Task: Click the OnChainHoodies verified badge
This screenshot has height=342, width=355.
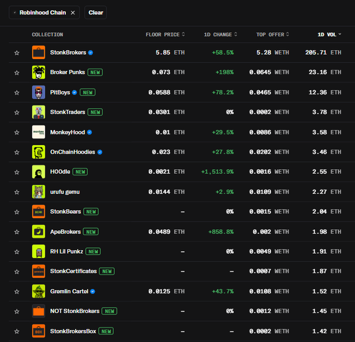Action: (x=100, y=152)
